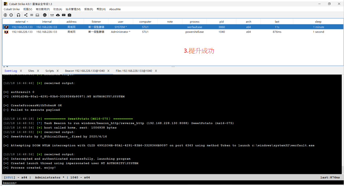
Task: Switch to the Sites tab
Action: coord(31,71)
